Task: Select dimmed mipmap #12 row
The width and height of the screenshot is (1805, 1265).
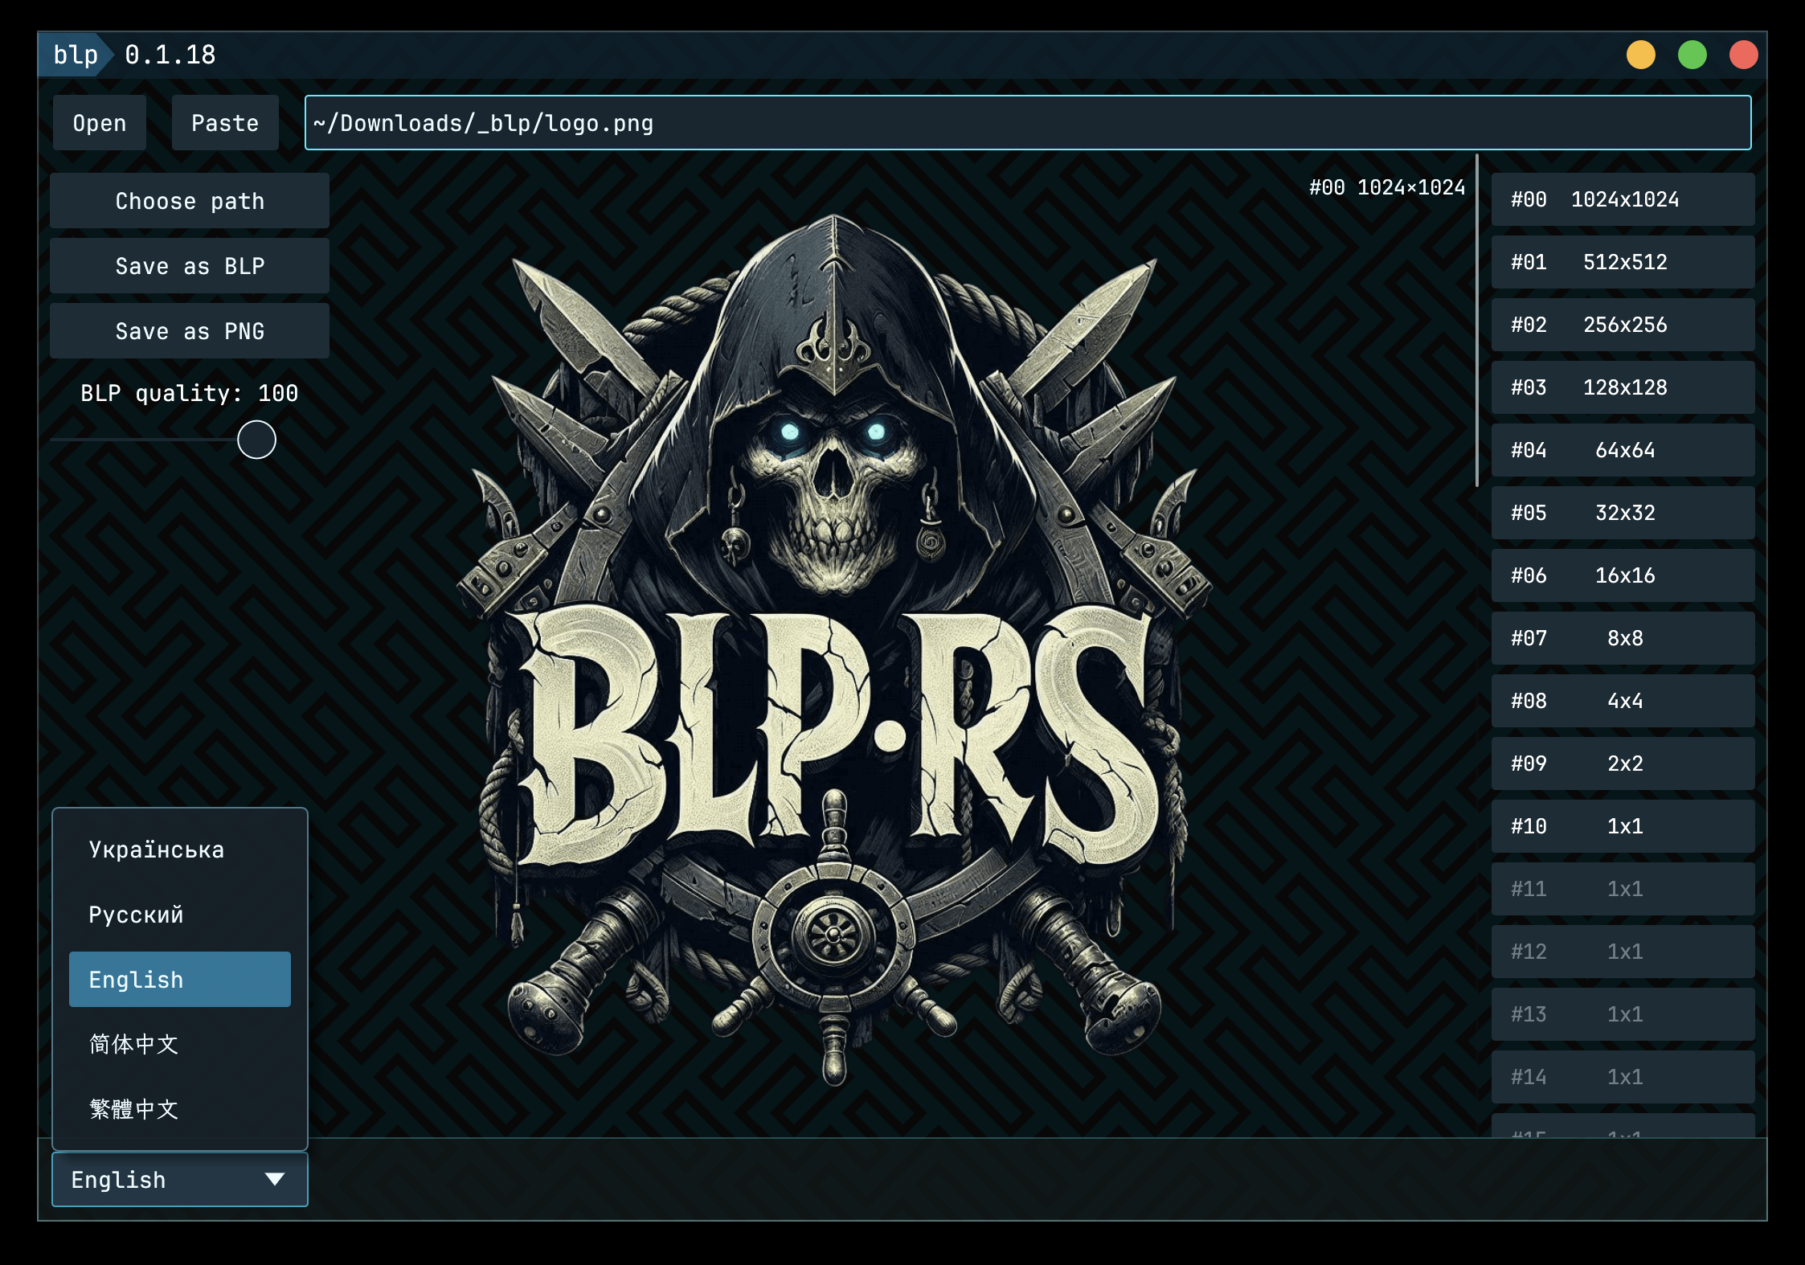Action: [1623, 952]
